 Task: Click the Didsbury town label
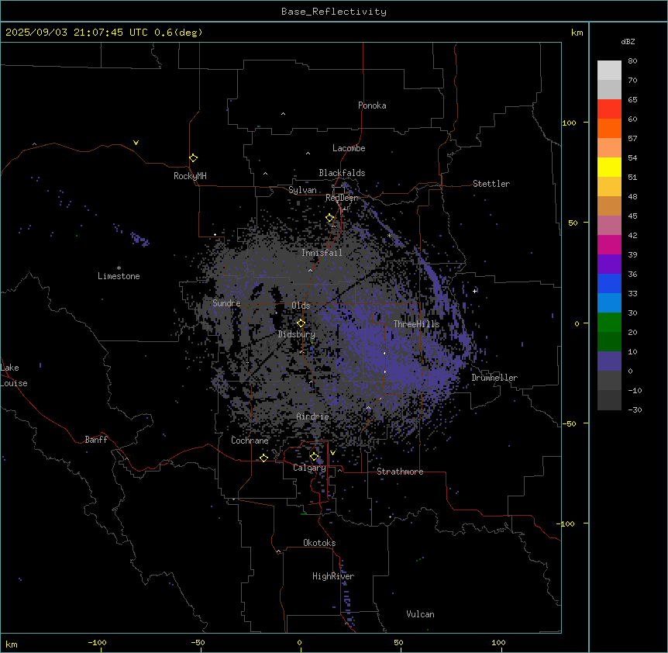point(297,334)
